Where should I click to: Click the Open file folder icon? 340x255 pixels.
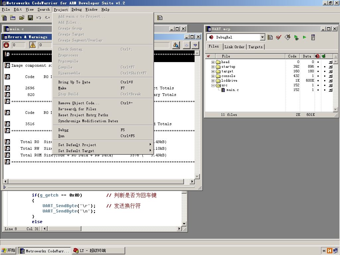coord(22,18)
